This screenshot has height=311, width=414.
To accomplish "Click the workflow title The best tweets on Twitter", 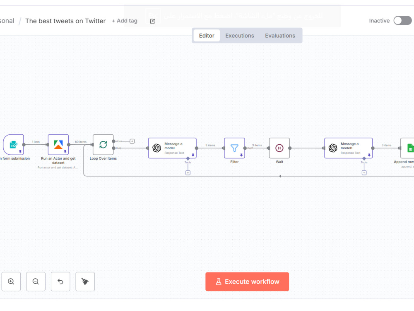I will [x=65, y=21].
